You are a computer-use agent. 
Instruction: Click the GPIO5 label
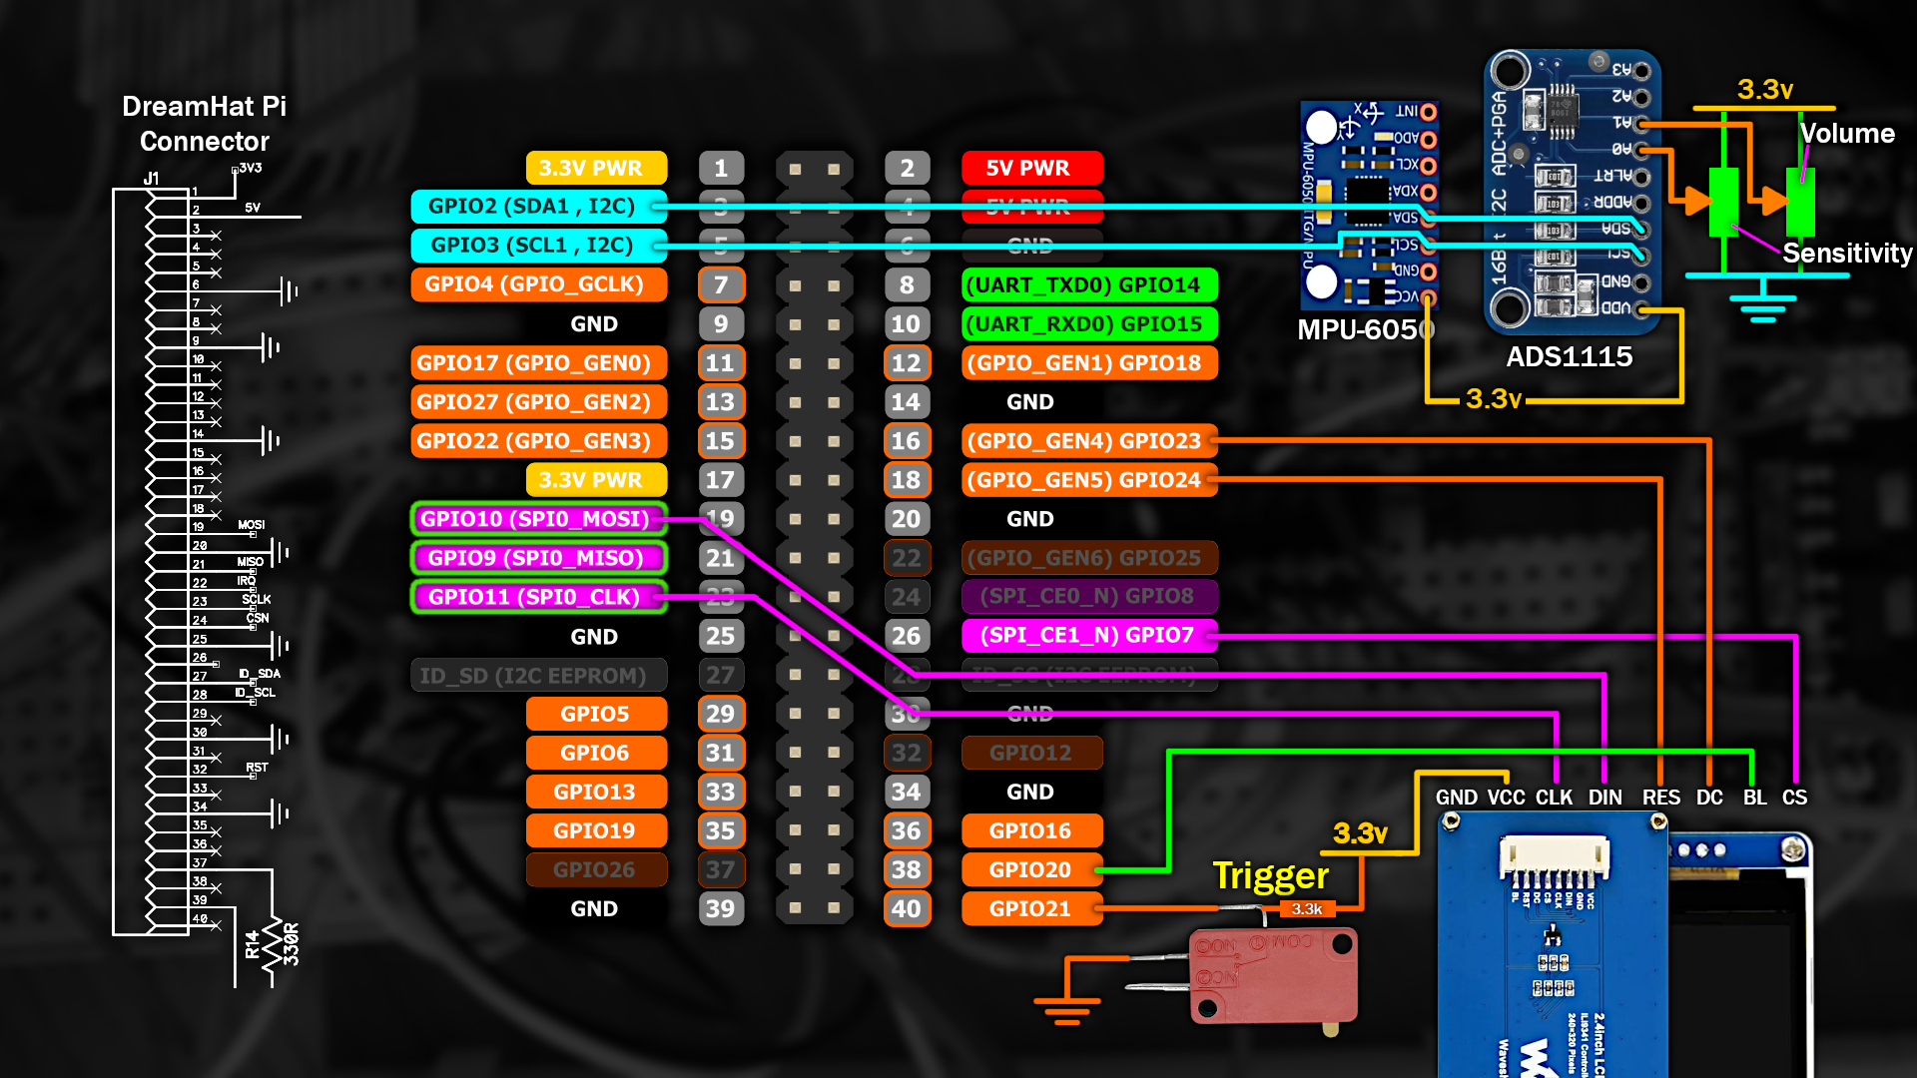(x=596, y=714)
